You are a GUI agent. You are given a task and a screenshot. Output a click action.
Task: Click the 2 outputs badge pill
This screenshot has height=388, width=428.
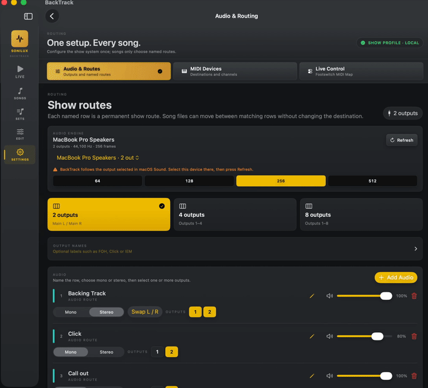point(402,113)
